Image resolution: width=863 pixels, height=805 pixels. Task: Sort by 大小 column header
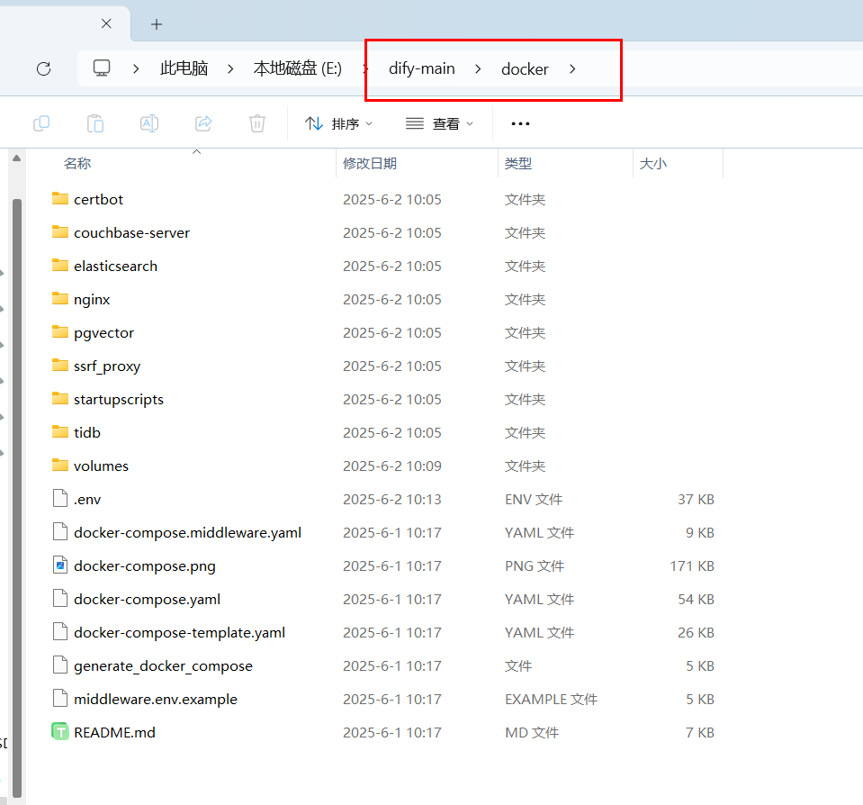pyautogui.click(x=652, y=164)
